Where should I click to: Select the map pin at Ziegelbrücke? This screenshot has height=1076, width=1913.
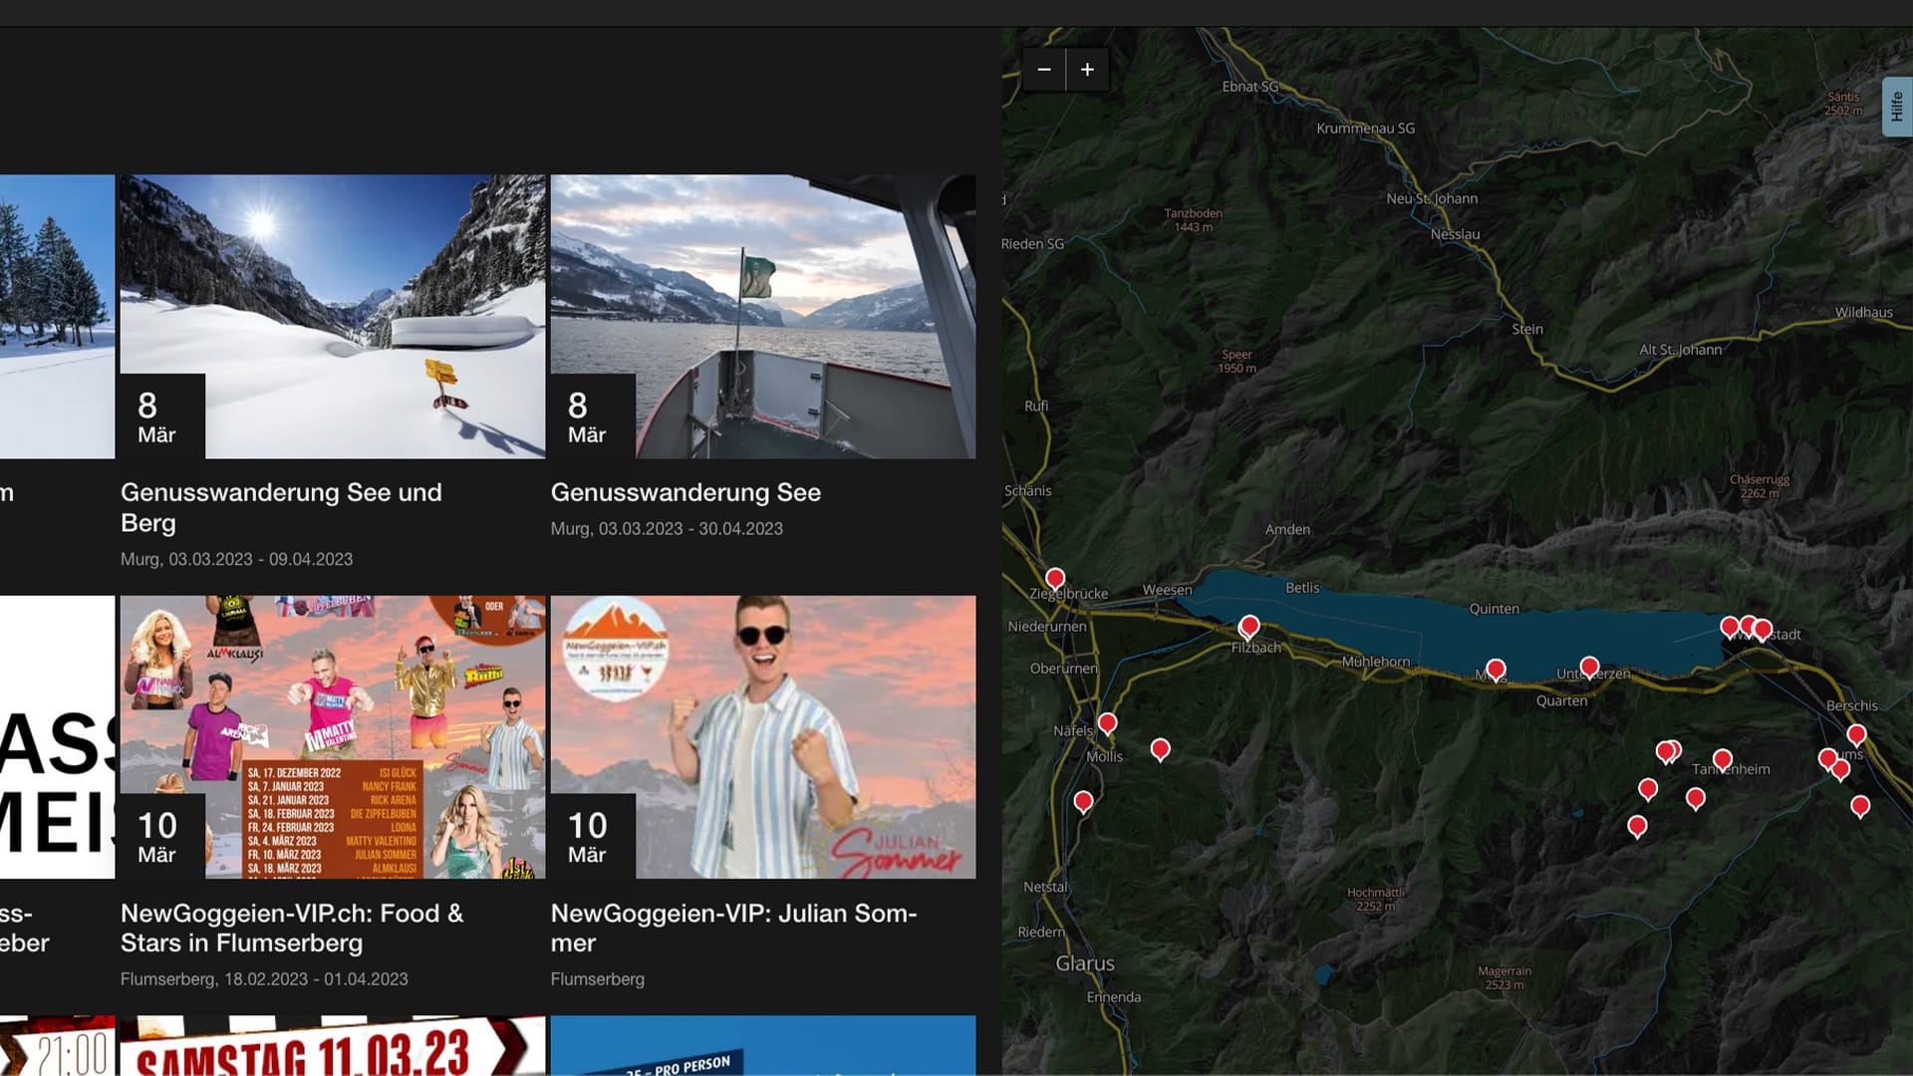[x=1055, y=579]
